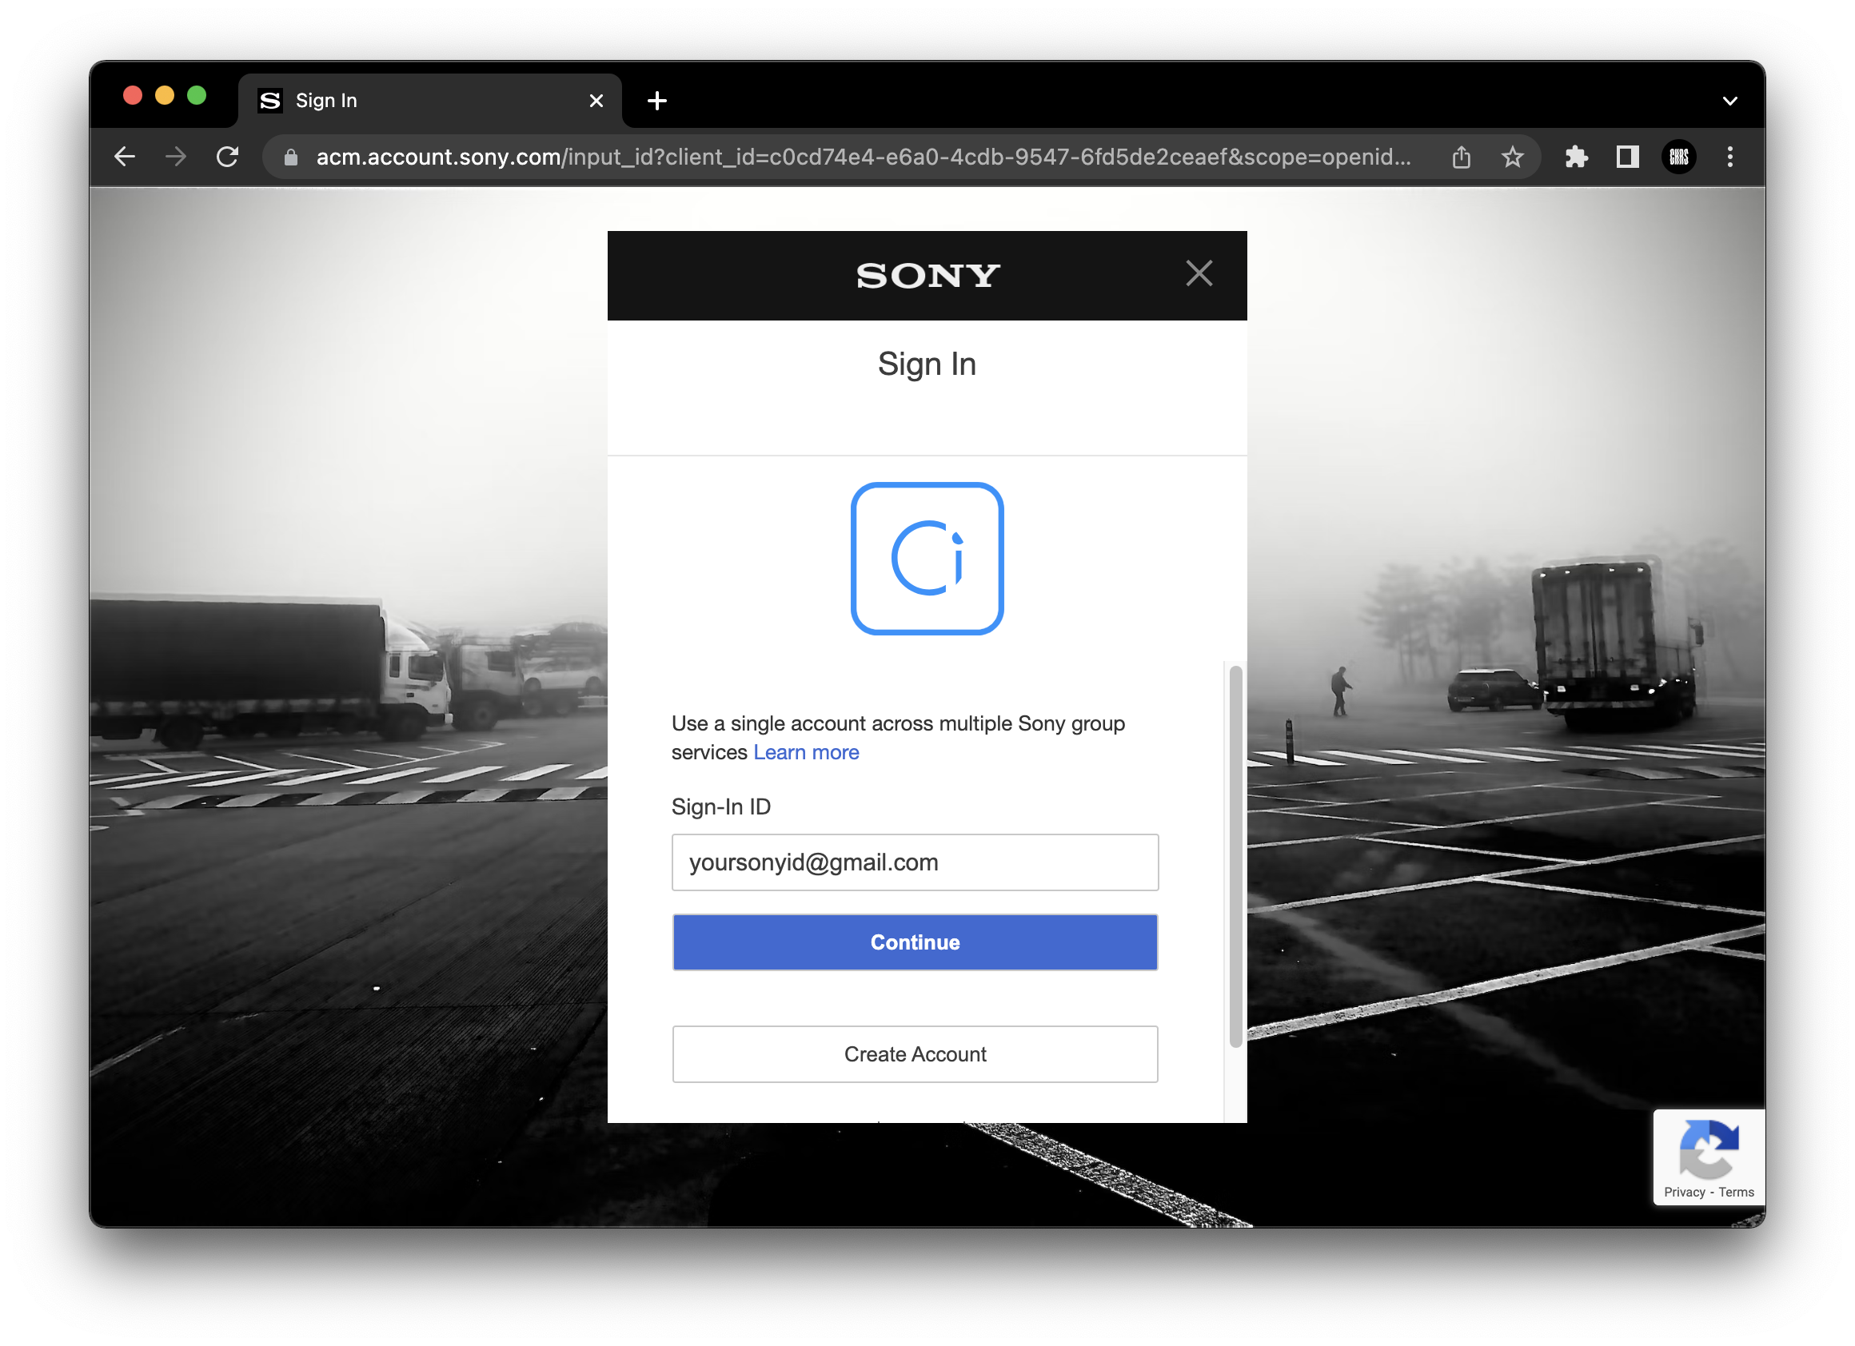This screenshot has height=1346, width=1855.
Task: Click the dialog vertical scrollbar
Action: (1235, 855)
